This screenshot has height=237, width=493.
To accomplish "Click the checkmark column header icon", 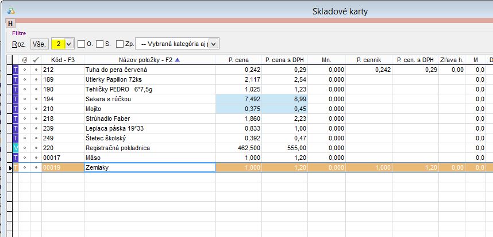I will coord(36,60).
